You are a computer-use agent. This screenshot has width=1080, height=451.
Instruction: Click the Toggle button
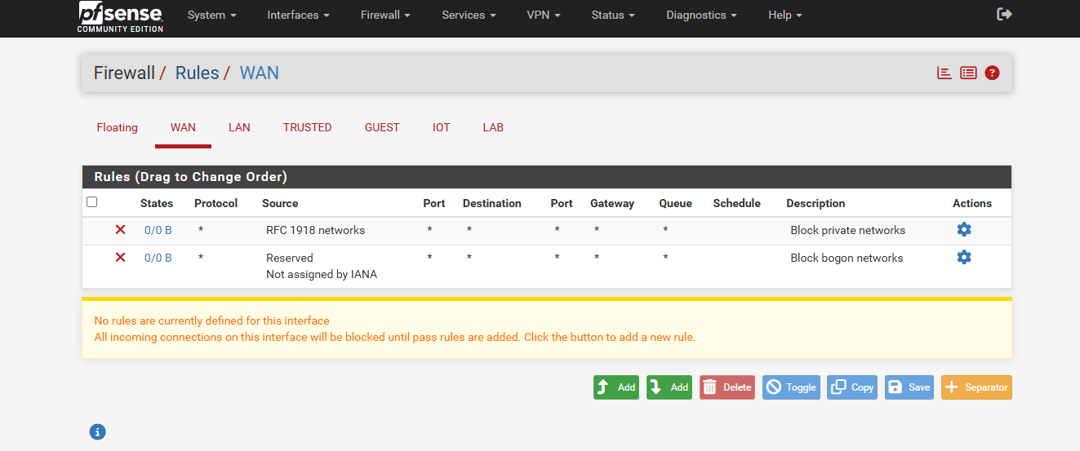(x=791, y=387)
